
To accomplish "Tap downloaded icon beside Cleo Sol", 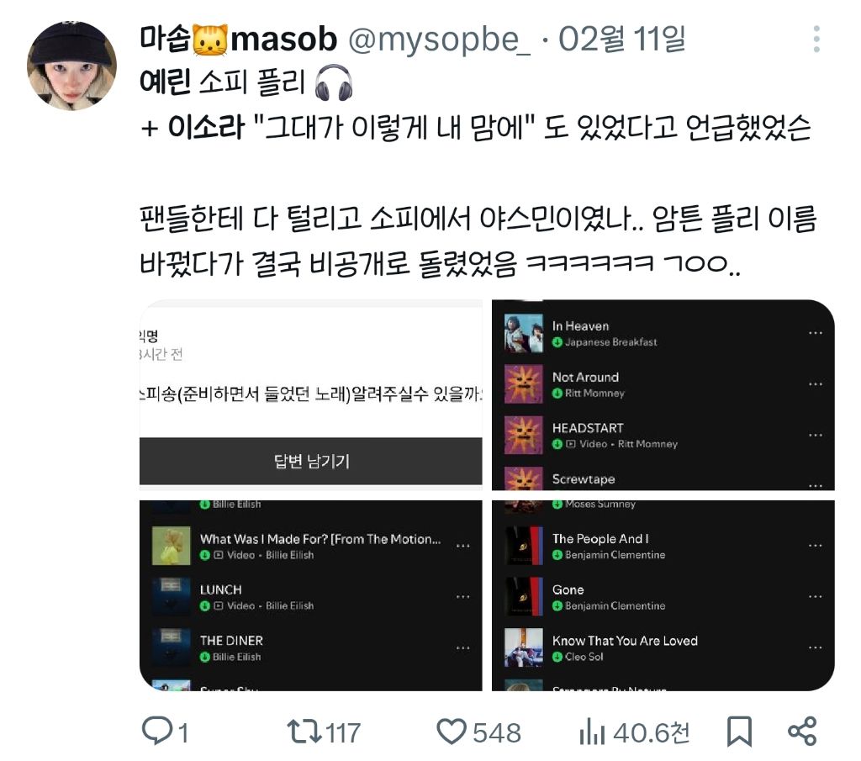I will (557, 657).
